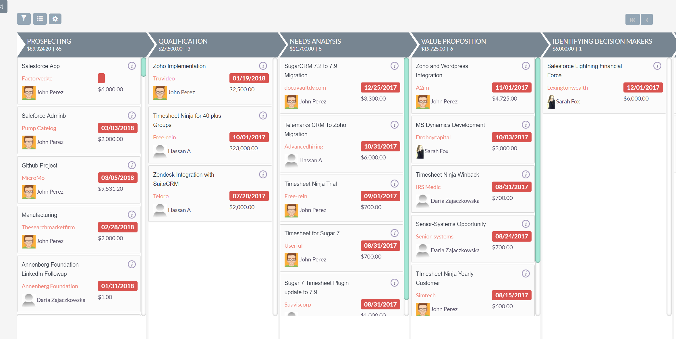Viewport: 676px width, 339px height.
Task: Select Identifying Decision Makers stage header
Action: 607,45
